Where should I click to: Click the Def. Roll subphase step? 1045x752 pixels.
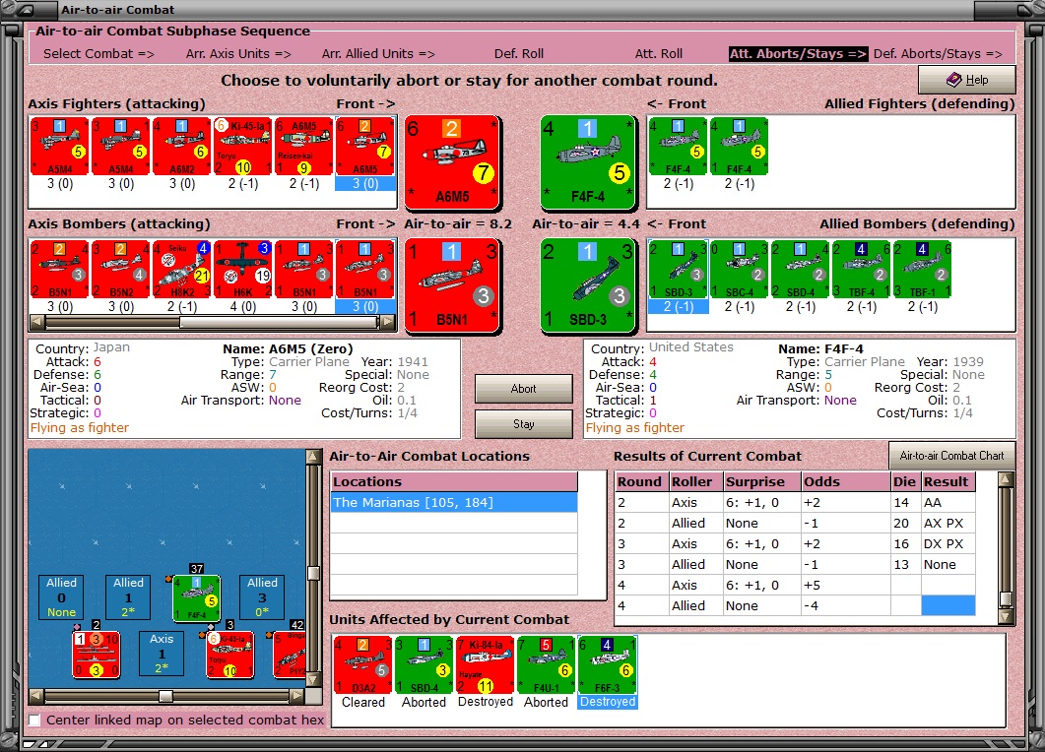point(518,54)
